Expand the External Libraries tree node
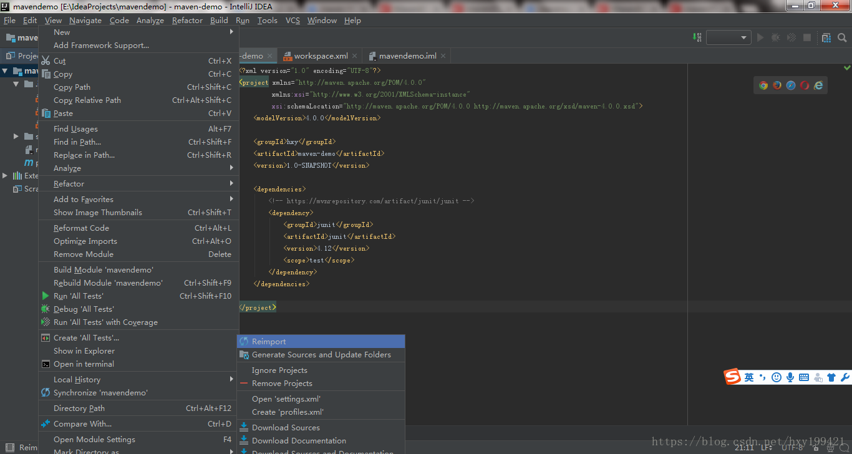The image size is (852, 454). coord(5,176)
